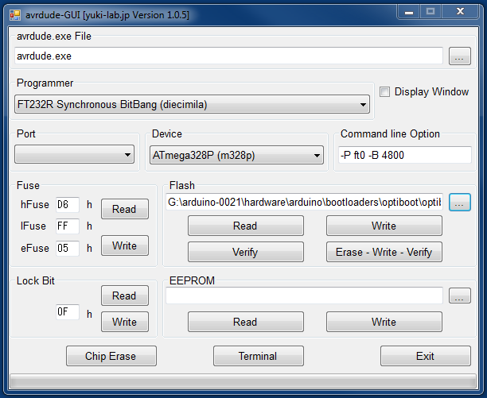The image size is (487, 398).
Task: Close the avrdude-GUI window
Action: click(x=460, y=12)
